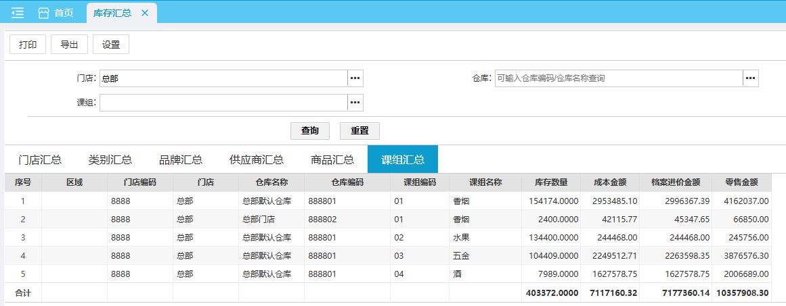Click into the 课组 input field
This screenshot has width=786, height=306.
pyautogui.click(x=223, y=103)
